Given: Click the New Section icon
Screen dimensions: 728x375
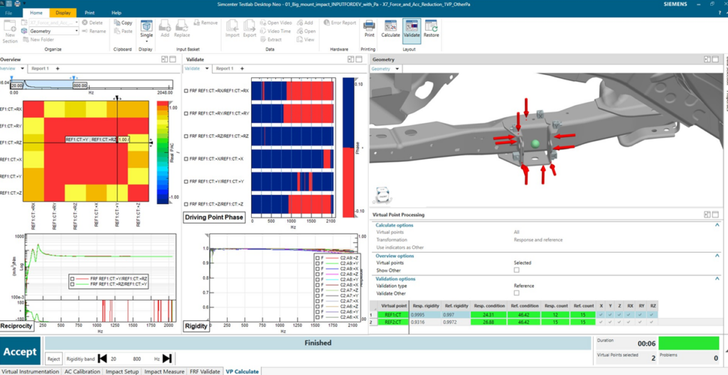Looking at the screenshot, I should tap(10, 30).
